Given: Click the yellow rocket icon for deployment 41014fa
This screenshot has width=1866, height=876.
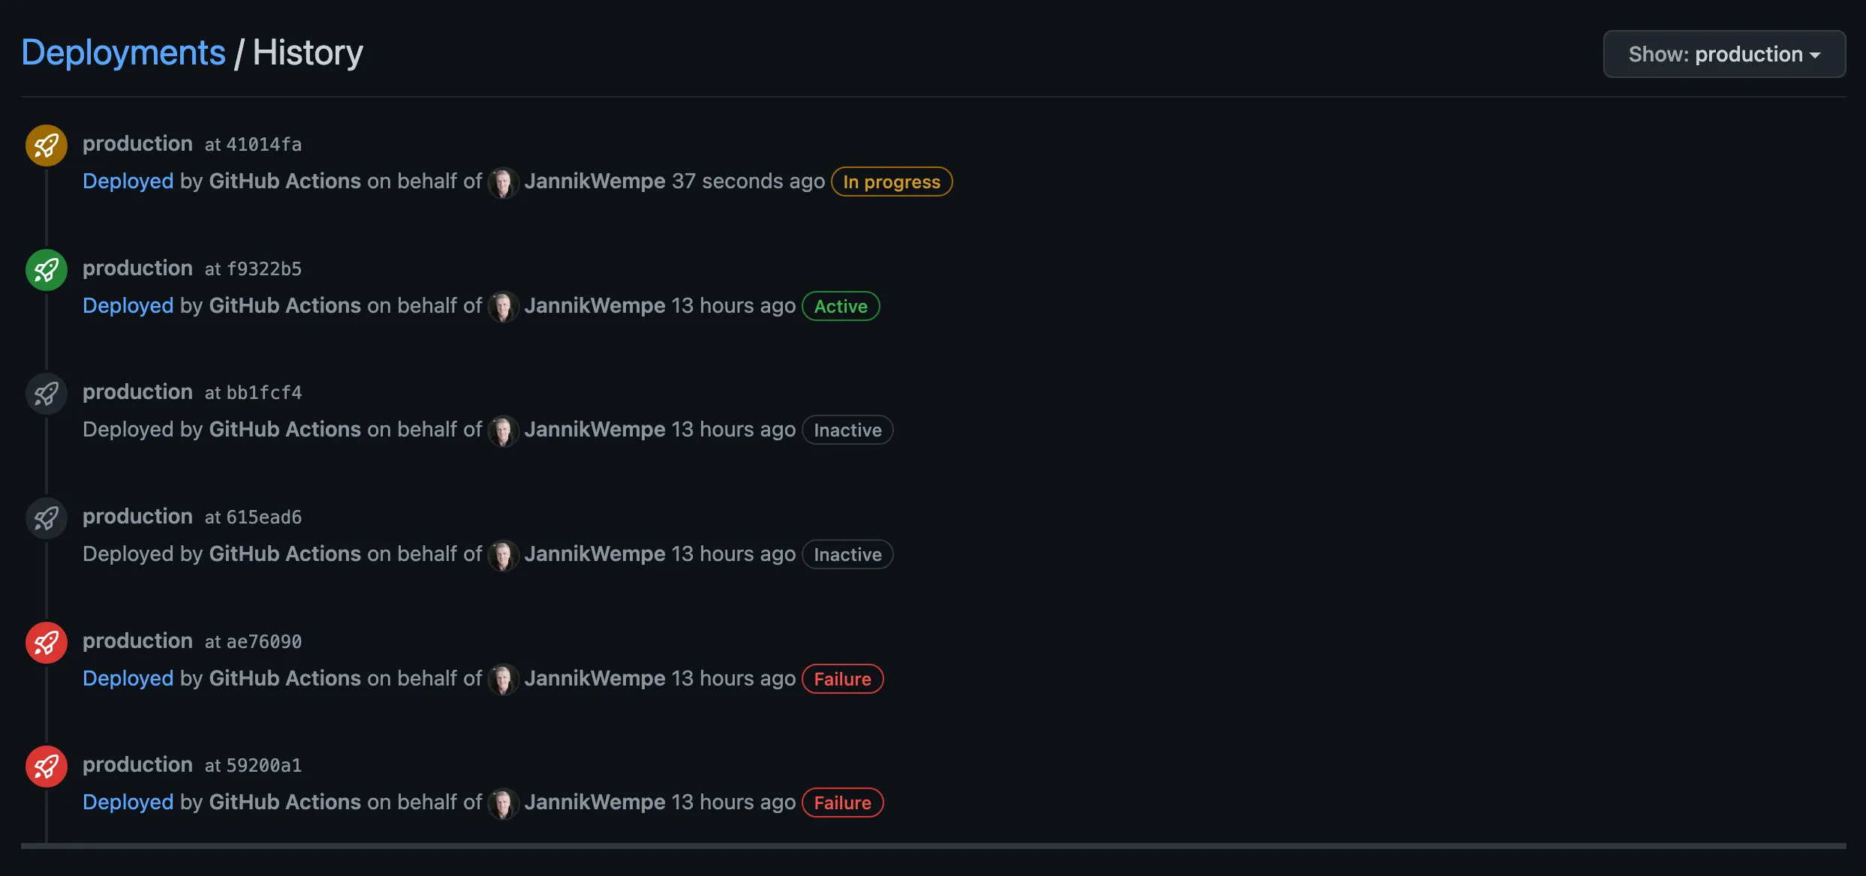Looking at the screenshot, I should [x=46, y=145].
